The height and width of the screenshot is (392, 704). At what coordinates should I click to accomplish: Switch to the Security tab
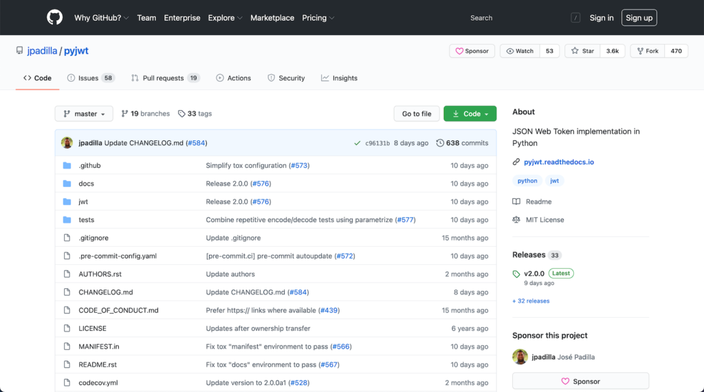click(286, 78)
